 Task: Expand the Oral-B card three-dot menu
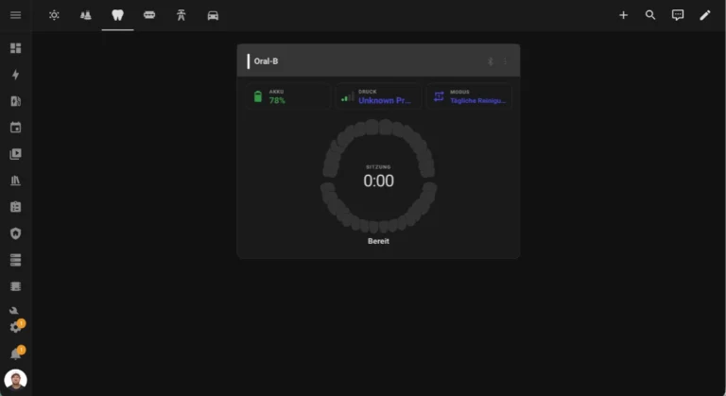(505, 61)
